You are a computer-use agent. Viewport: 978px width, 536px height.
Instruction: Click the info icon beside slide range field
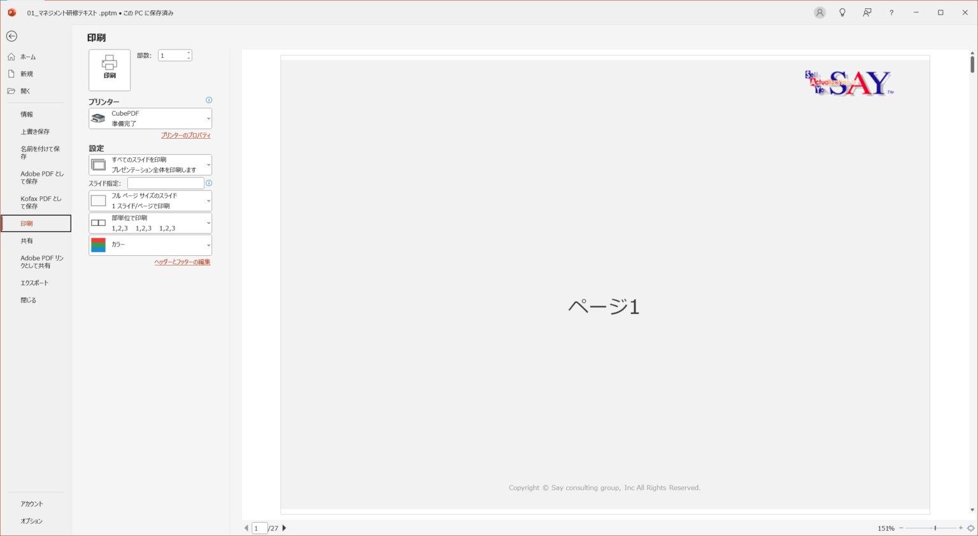[x=209, y=183]
